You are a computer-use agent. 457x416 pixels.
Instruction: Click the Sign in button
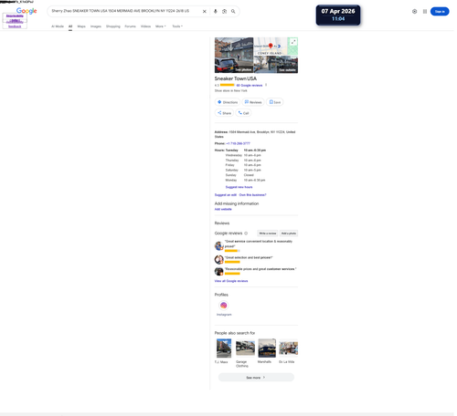coord(440,12)
